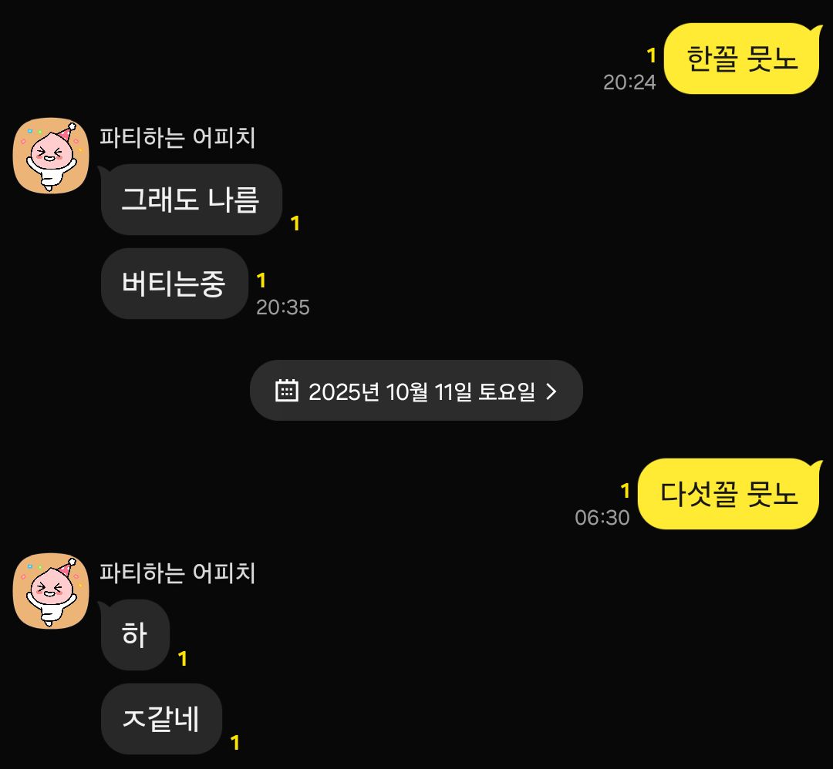Click the message bubble '그래도 나름'
The image size is (833, 769).
click(x=191, y=200)
